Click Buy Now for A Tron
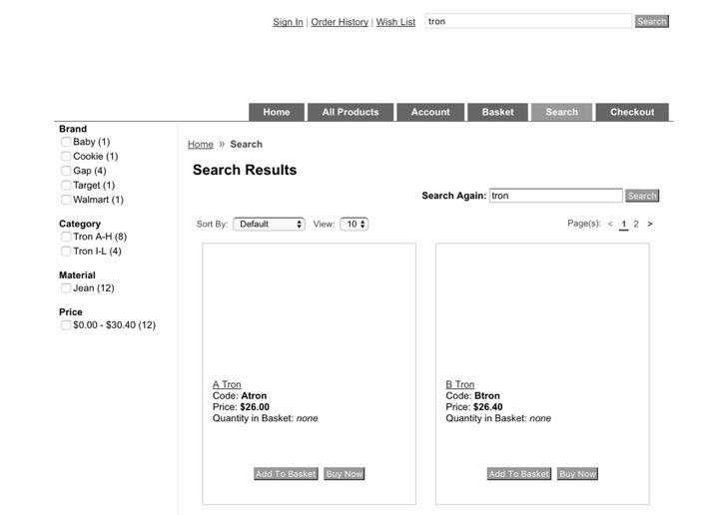Screen dimensions: 719x515 click(345, 474)
